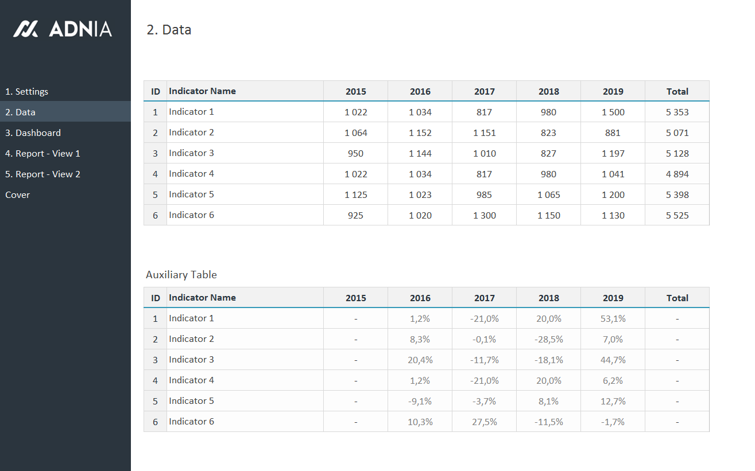Open 4. Report - View 1
755x471 pixels.
pos(42,154)
